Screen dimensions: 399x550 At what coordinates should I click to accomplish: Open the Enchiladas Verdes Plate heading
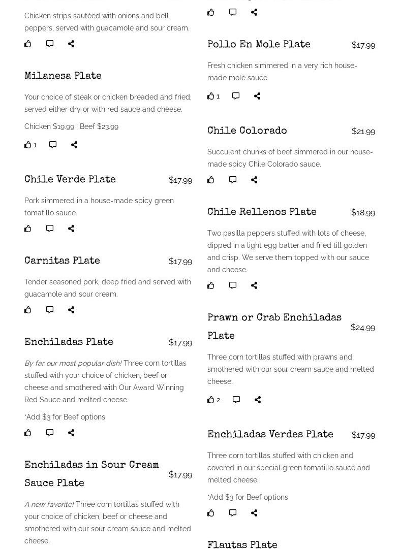270,435
